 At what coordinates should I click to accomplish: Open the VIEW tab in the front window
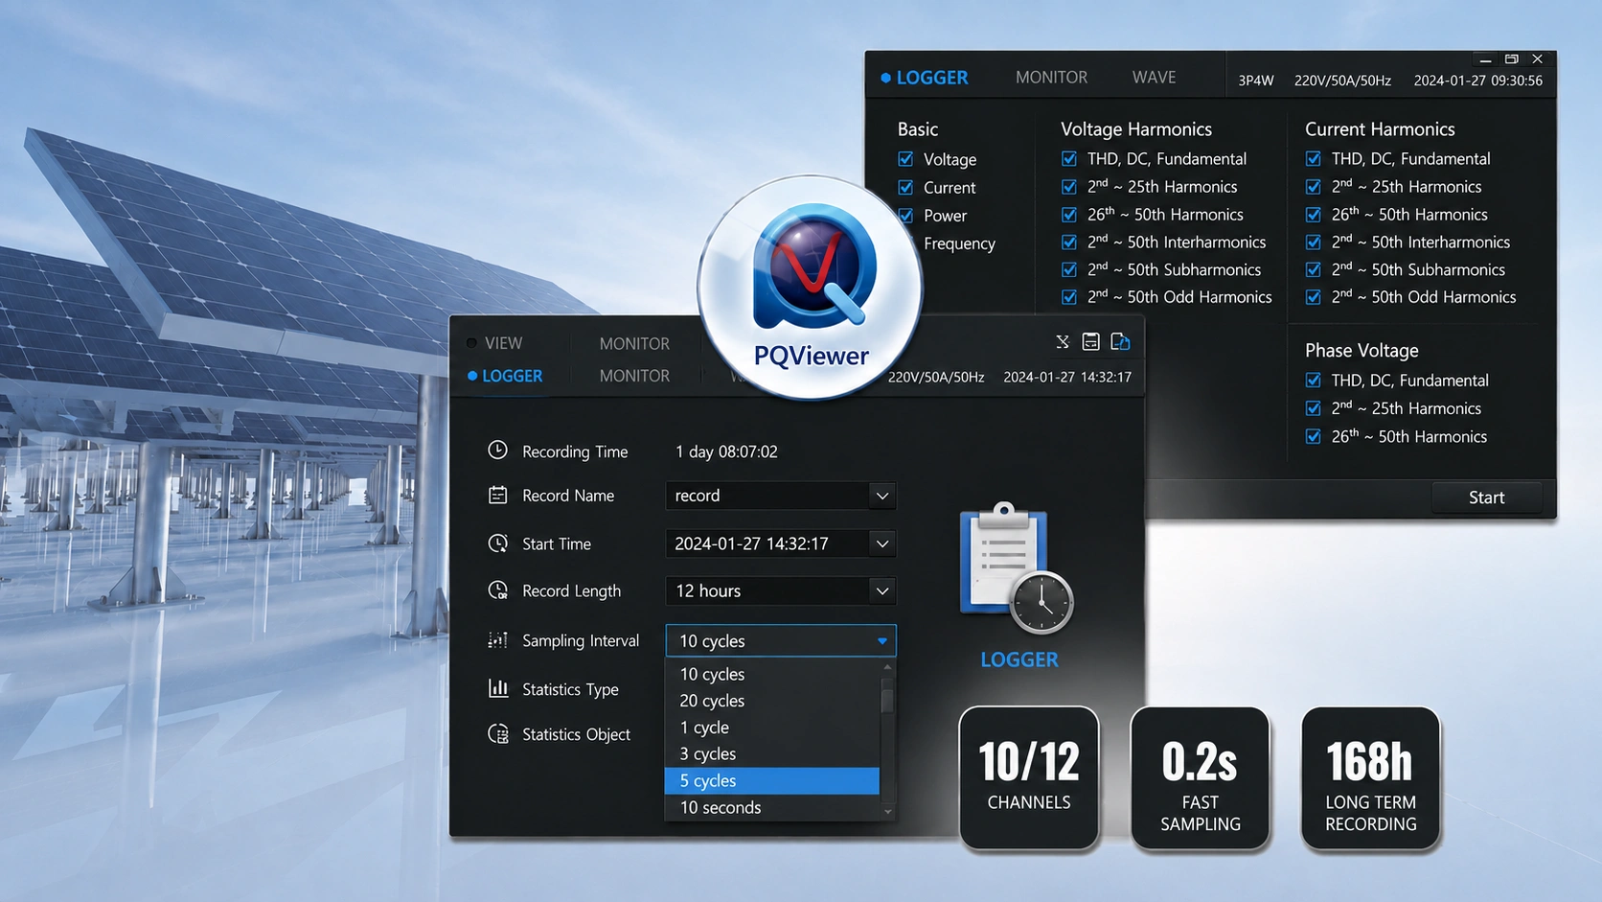pos(503,343)
